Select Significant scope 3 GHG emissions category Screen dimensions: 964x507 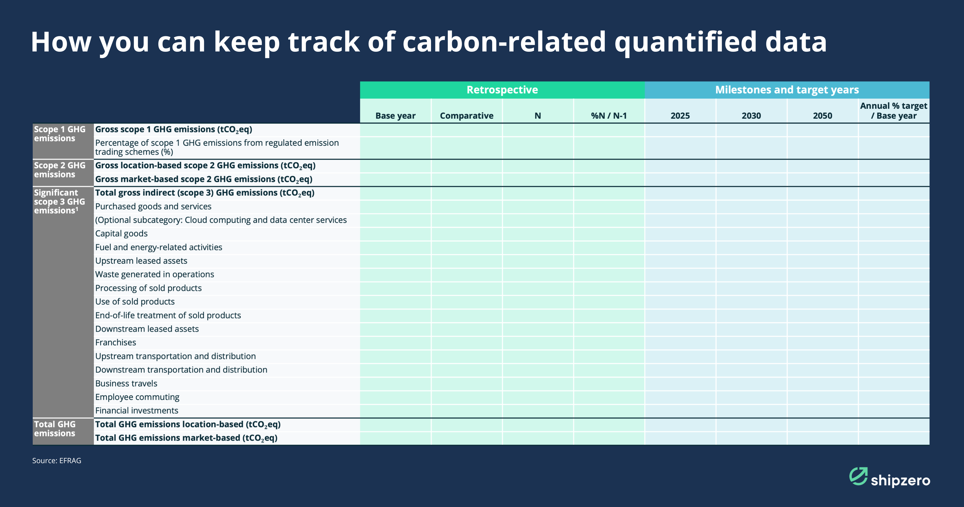(x=60, y=202)
